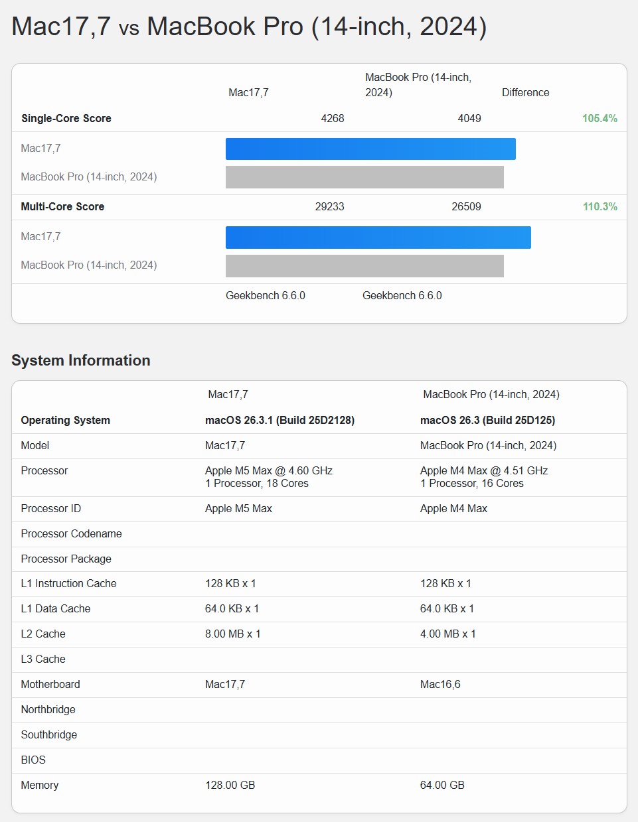Select the single-core score 4268
638x822 pixels.
click(x=333, y=118)
